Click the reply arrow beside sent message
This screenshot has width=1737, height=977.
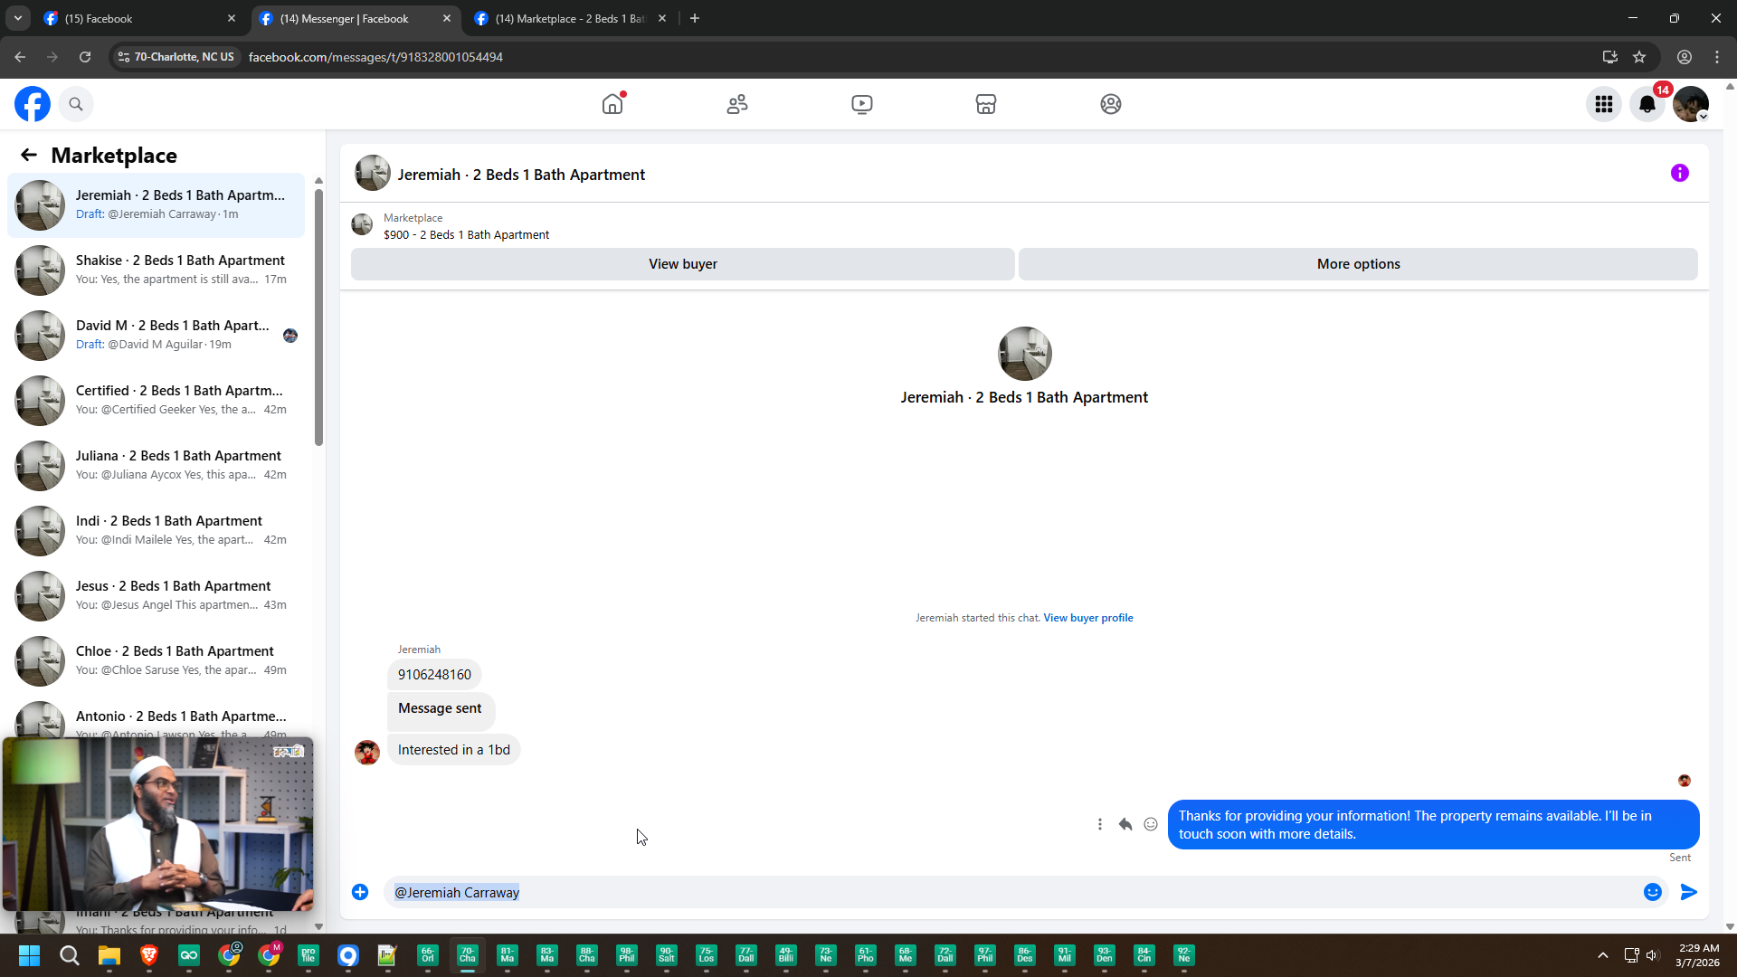[x=1125, y=824]
